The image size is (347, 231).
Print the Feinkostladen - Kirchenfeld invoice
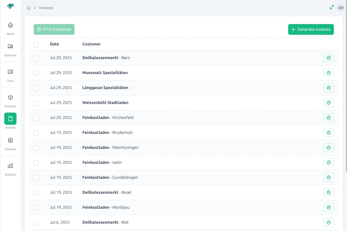(328, 117)
